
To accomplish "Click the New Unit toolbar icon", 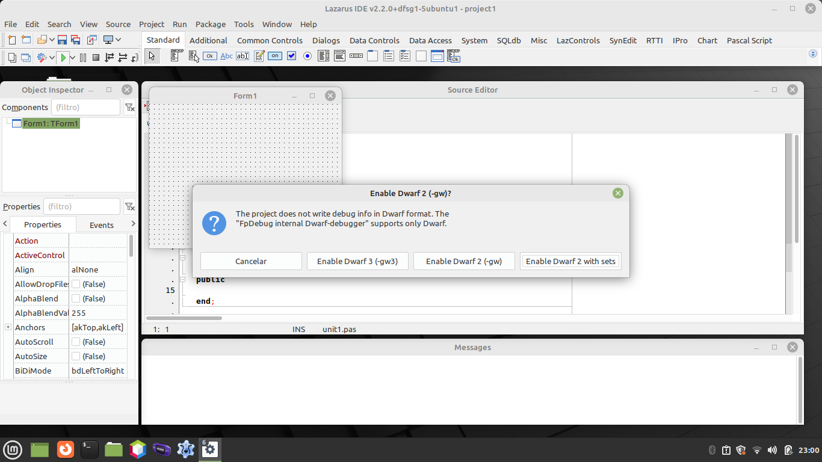I will click(x=12, y=40).
